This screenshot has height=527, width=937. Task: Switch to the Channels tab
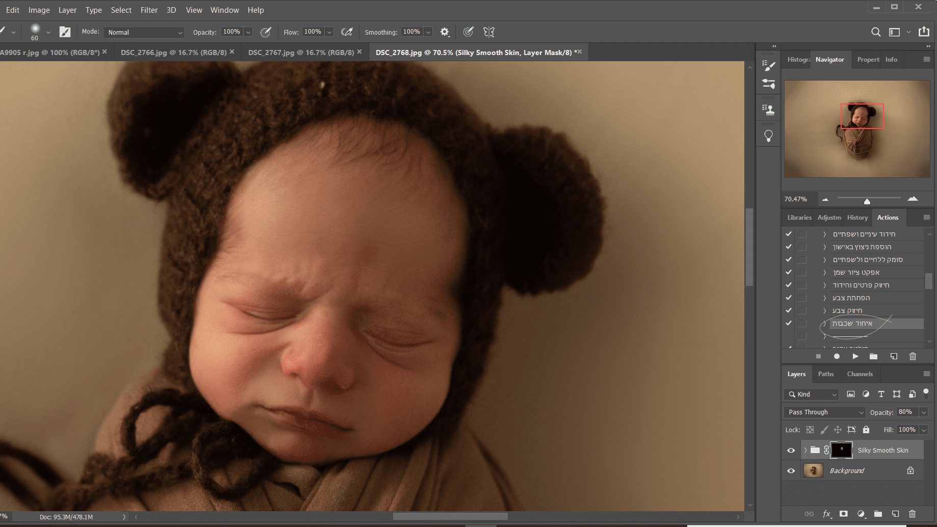pos(860,374)
